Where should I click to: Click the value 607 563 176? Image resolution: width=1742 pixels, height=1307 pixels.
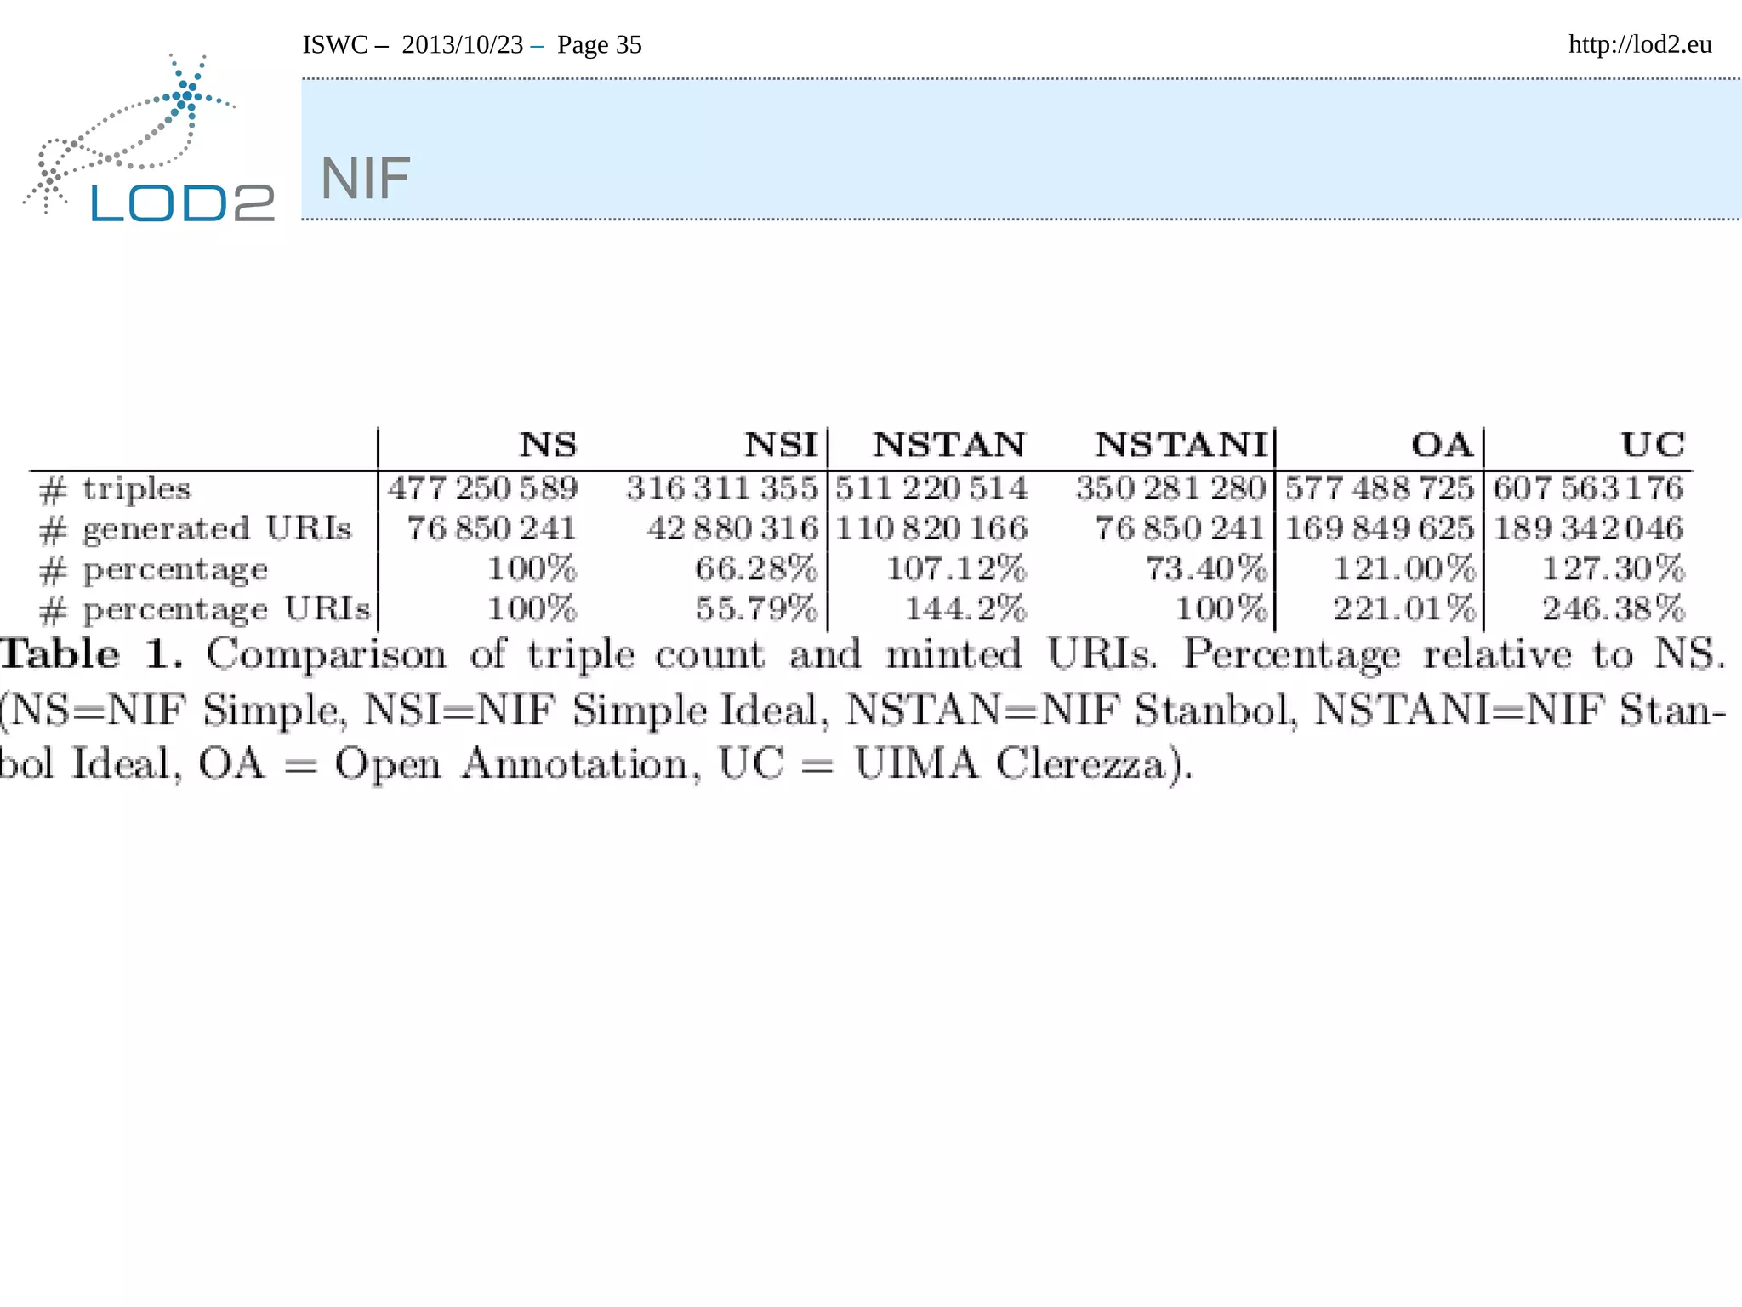pyautogui.click(x=1588, y=488)
